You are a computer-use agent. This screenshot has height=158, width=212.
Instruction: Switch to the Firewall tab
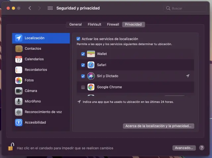click(x=113, y=25)
